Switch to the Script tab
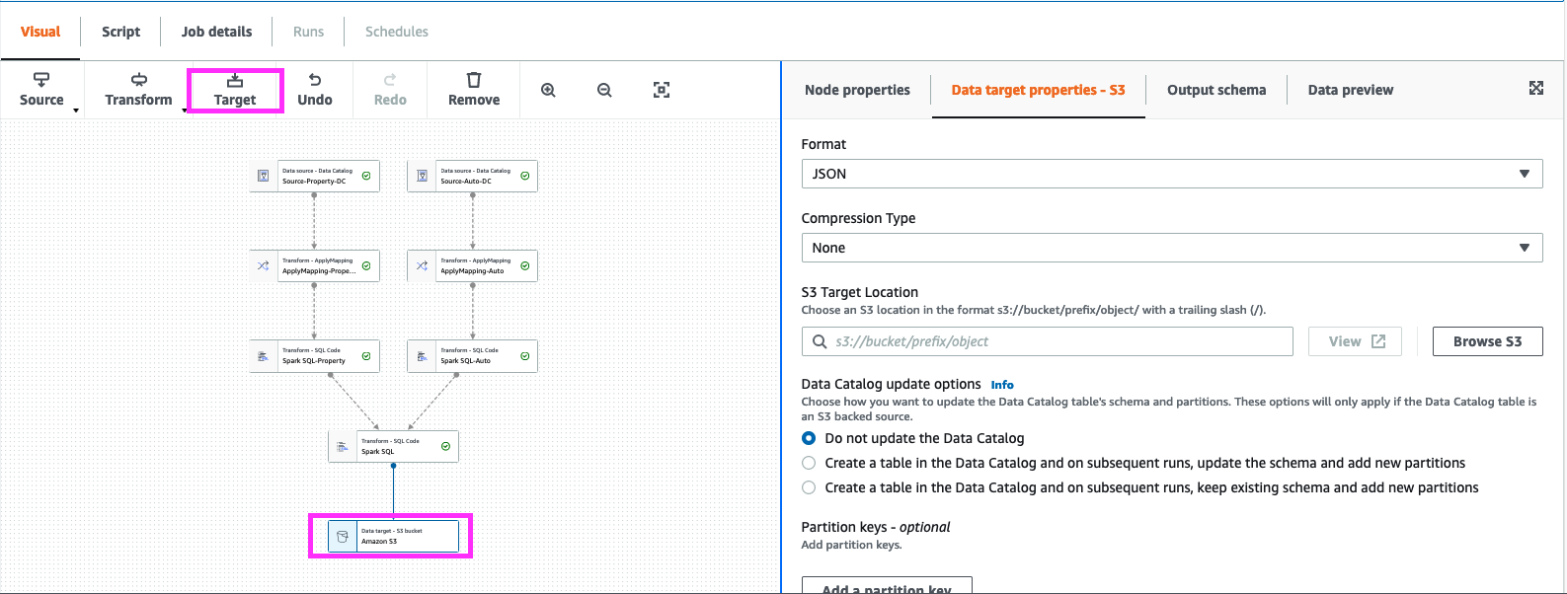Screen dimensions: 1567x594 (120, 32)
